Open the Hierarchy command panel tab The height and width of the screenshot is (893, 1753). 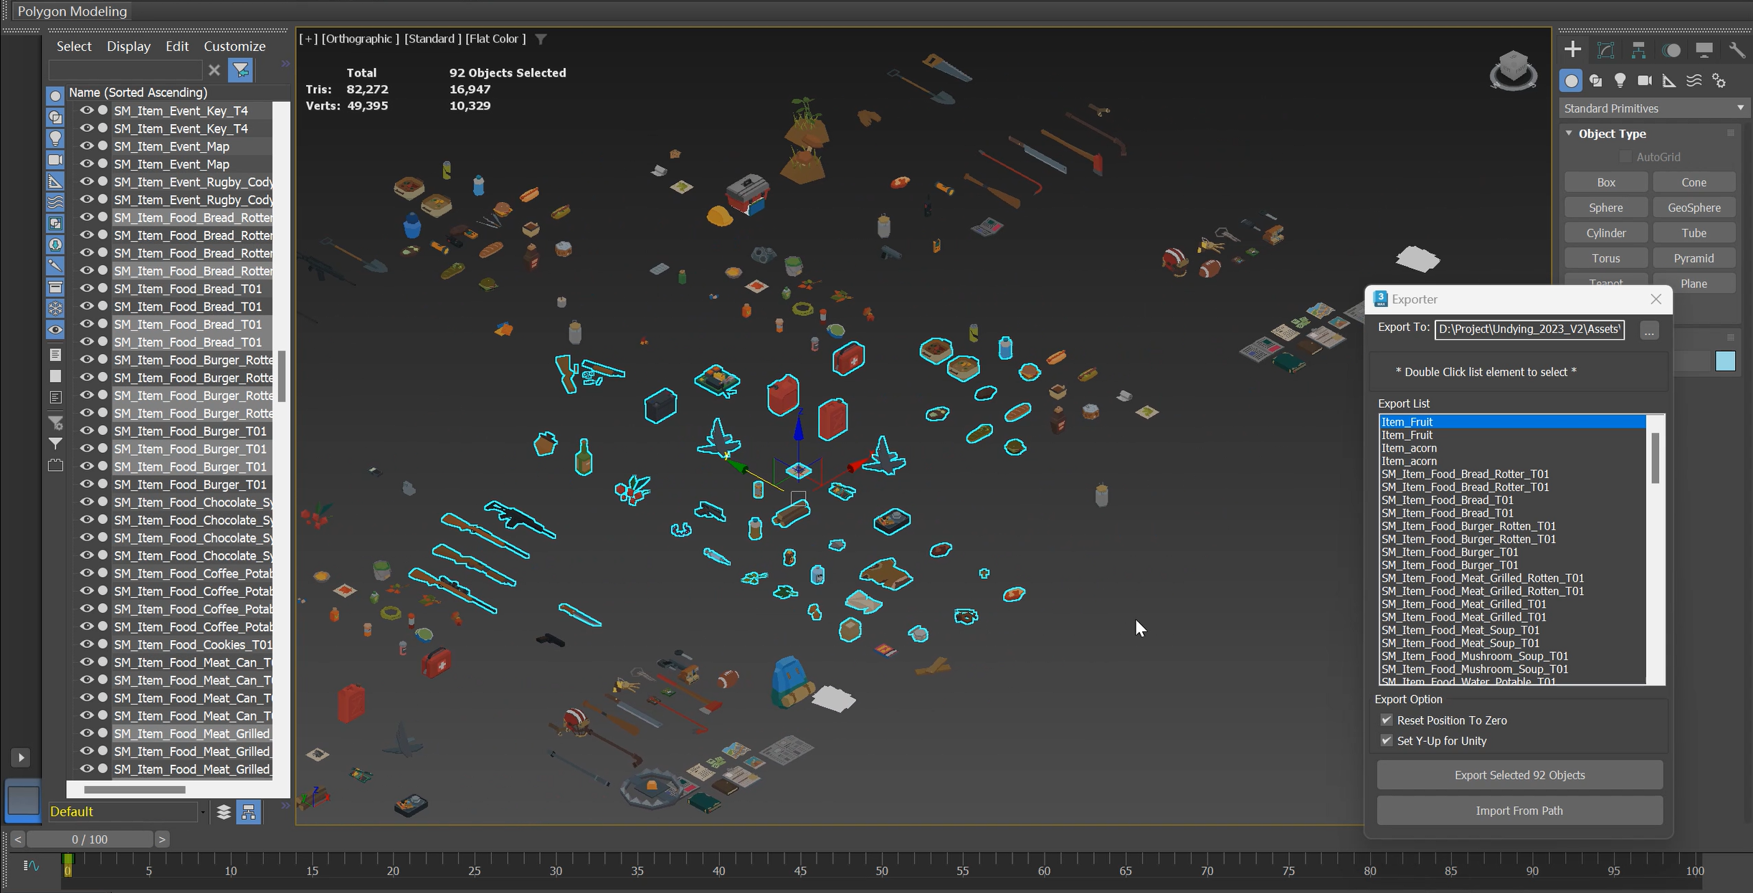(x=1638, y=50)
